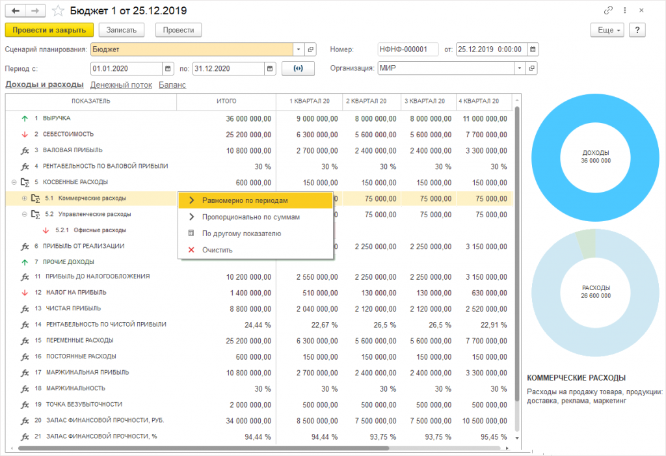This screenshot has width=666, height=456.
Task: Collapse the Косвенные расходы tree group
Action: tap(14, 182)
